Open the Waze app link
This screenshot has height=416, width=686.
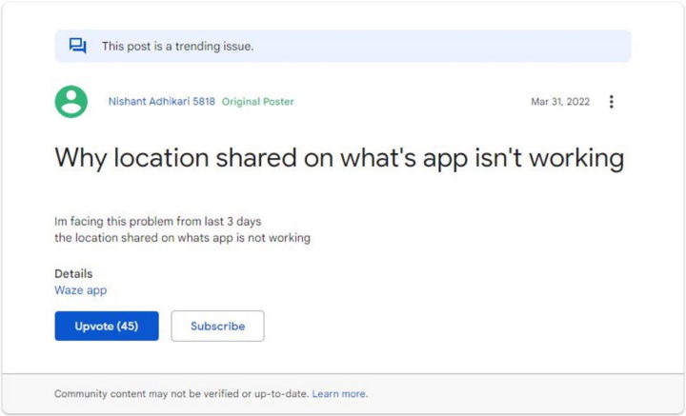click(x=81, y=290)
